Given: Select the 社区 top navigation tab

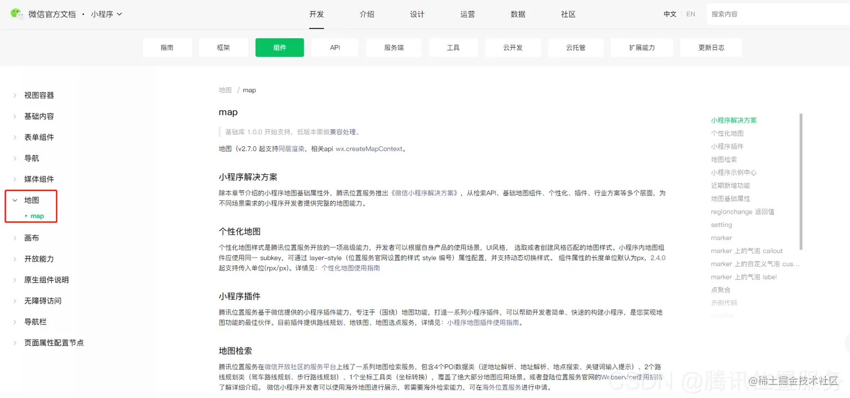Looking at the screenshot, I should tap(568, 14).
